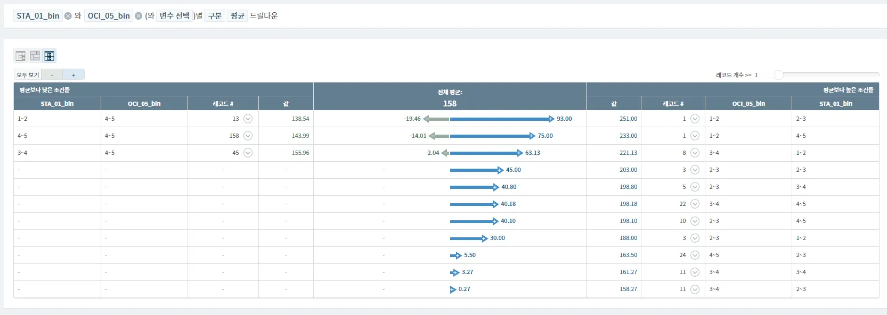
Task: Click the OCI_05_bin variable chip
Action: click(x=109, y=16)
